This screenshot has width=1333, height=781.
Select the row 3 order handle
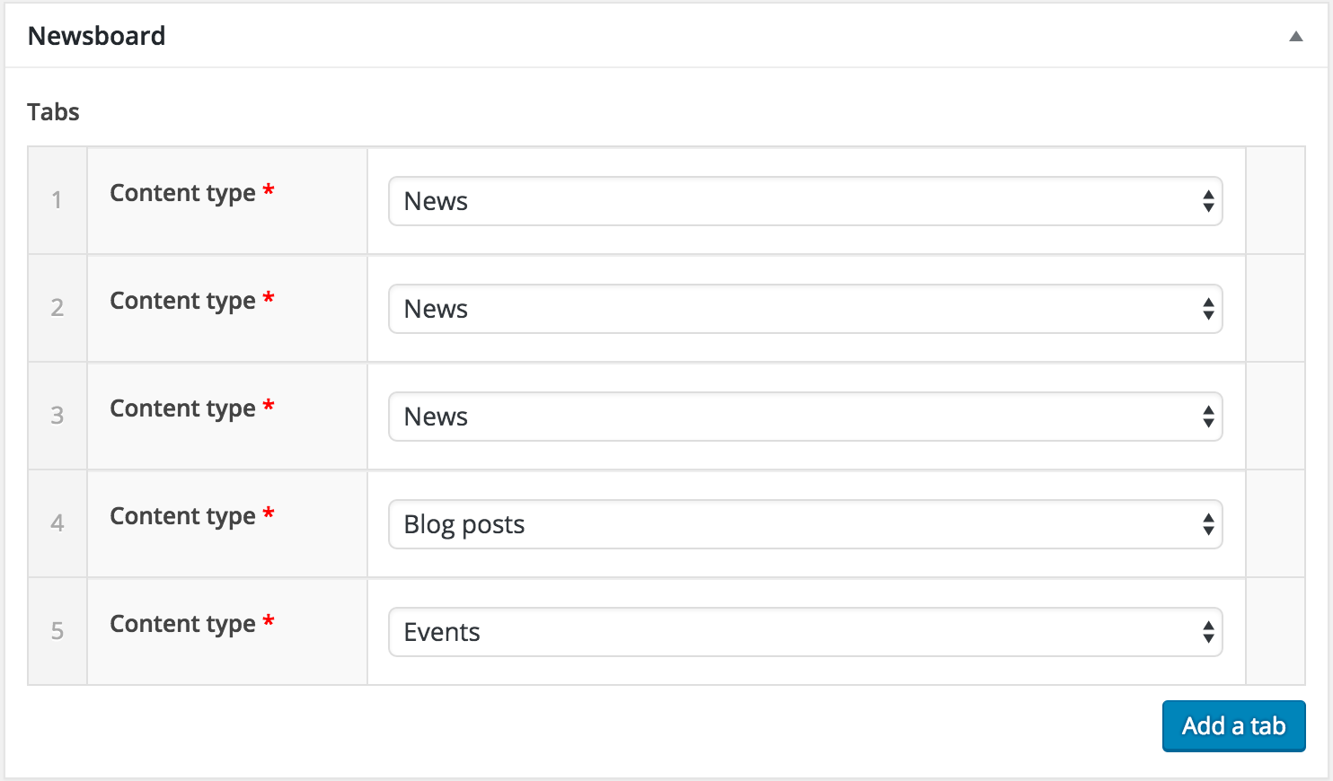(57, 416)
